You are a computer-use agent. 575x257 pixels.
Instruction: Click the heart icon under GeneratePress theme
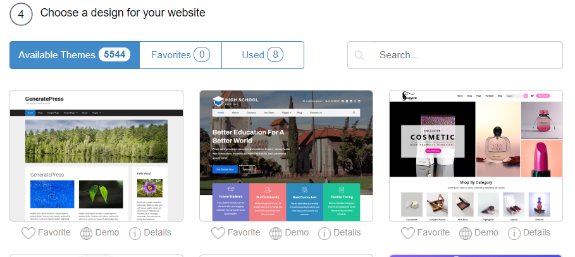point(28,233)
